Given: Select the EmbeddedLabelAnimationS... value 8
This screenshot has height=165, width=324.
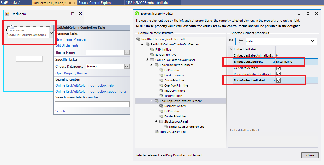Looking at the screenshot, I should pyautogui.click(x=277, y=55).
